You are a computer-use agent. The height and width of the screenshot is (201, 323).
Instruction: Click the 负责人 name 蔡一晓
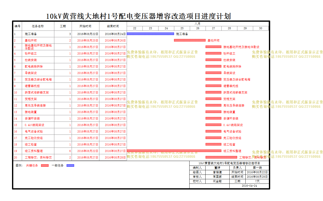pos(257,168)
